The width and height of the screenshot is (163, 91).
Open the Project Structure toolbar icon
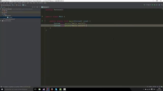(159, 5)
